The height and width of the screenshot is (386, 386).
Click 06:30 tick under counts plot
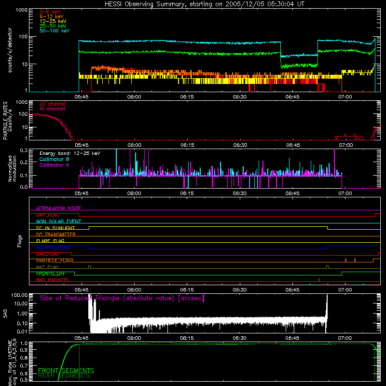click(x=239, y=97)
